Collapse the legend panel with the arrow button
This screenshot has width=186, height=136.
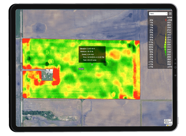(170, 13)
